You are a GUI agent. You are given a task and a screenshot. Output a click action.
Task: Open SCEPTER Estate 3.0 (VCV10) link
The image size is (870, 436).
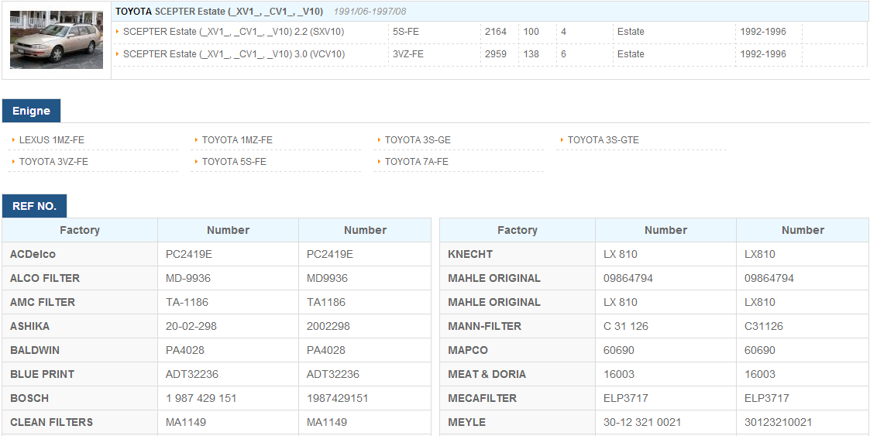tap(234, 53)
